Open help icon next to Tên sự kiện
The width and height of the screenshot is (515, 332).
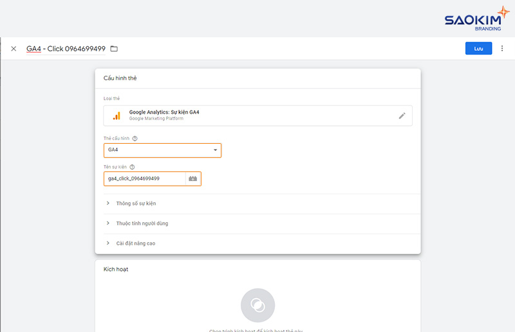click(132, 167)
